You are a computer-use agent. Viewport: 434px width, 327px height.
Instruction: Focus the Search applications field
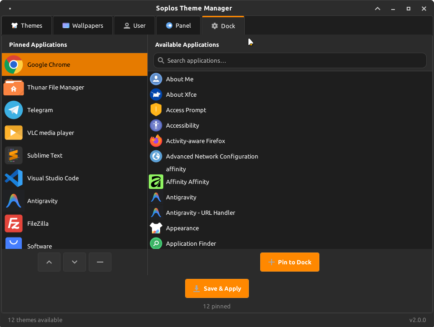[290, 60]
